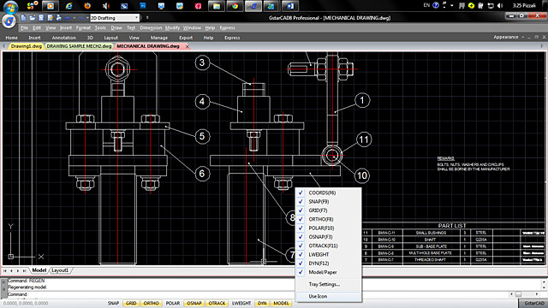Screen dimensions: 548x308
Task: Click the Print icon in quick access toolbar
Action: (59, 18)
